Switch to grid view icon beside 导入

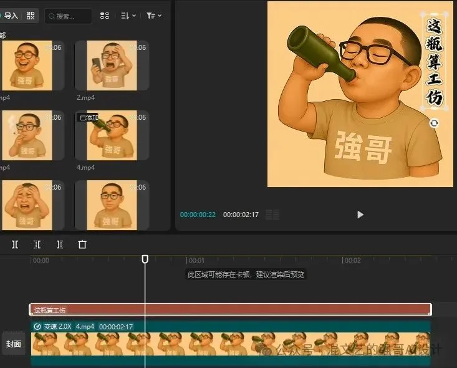click(31, 16)
